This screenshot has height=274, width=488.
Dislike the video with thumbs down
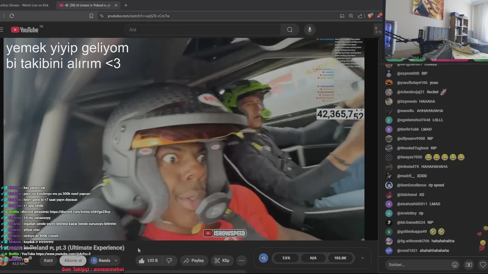click(x=169, y=260)
